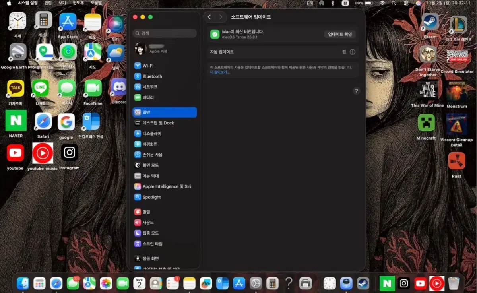Click Bluetooth icon in menu bar
This screenshot has width=477, height=293.
tap(333, 3)
